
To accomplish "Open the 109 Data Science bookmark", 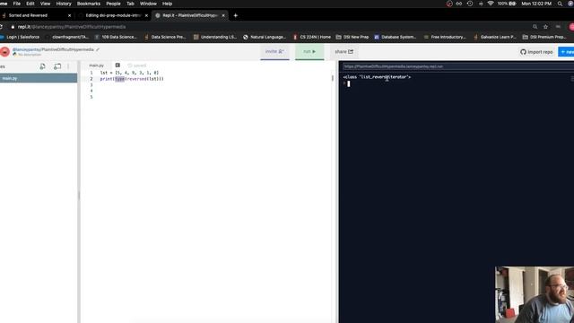I will (x=116, y=37).
